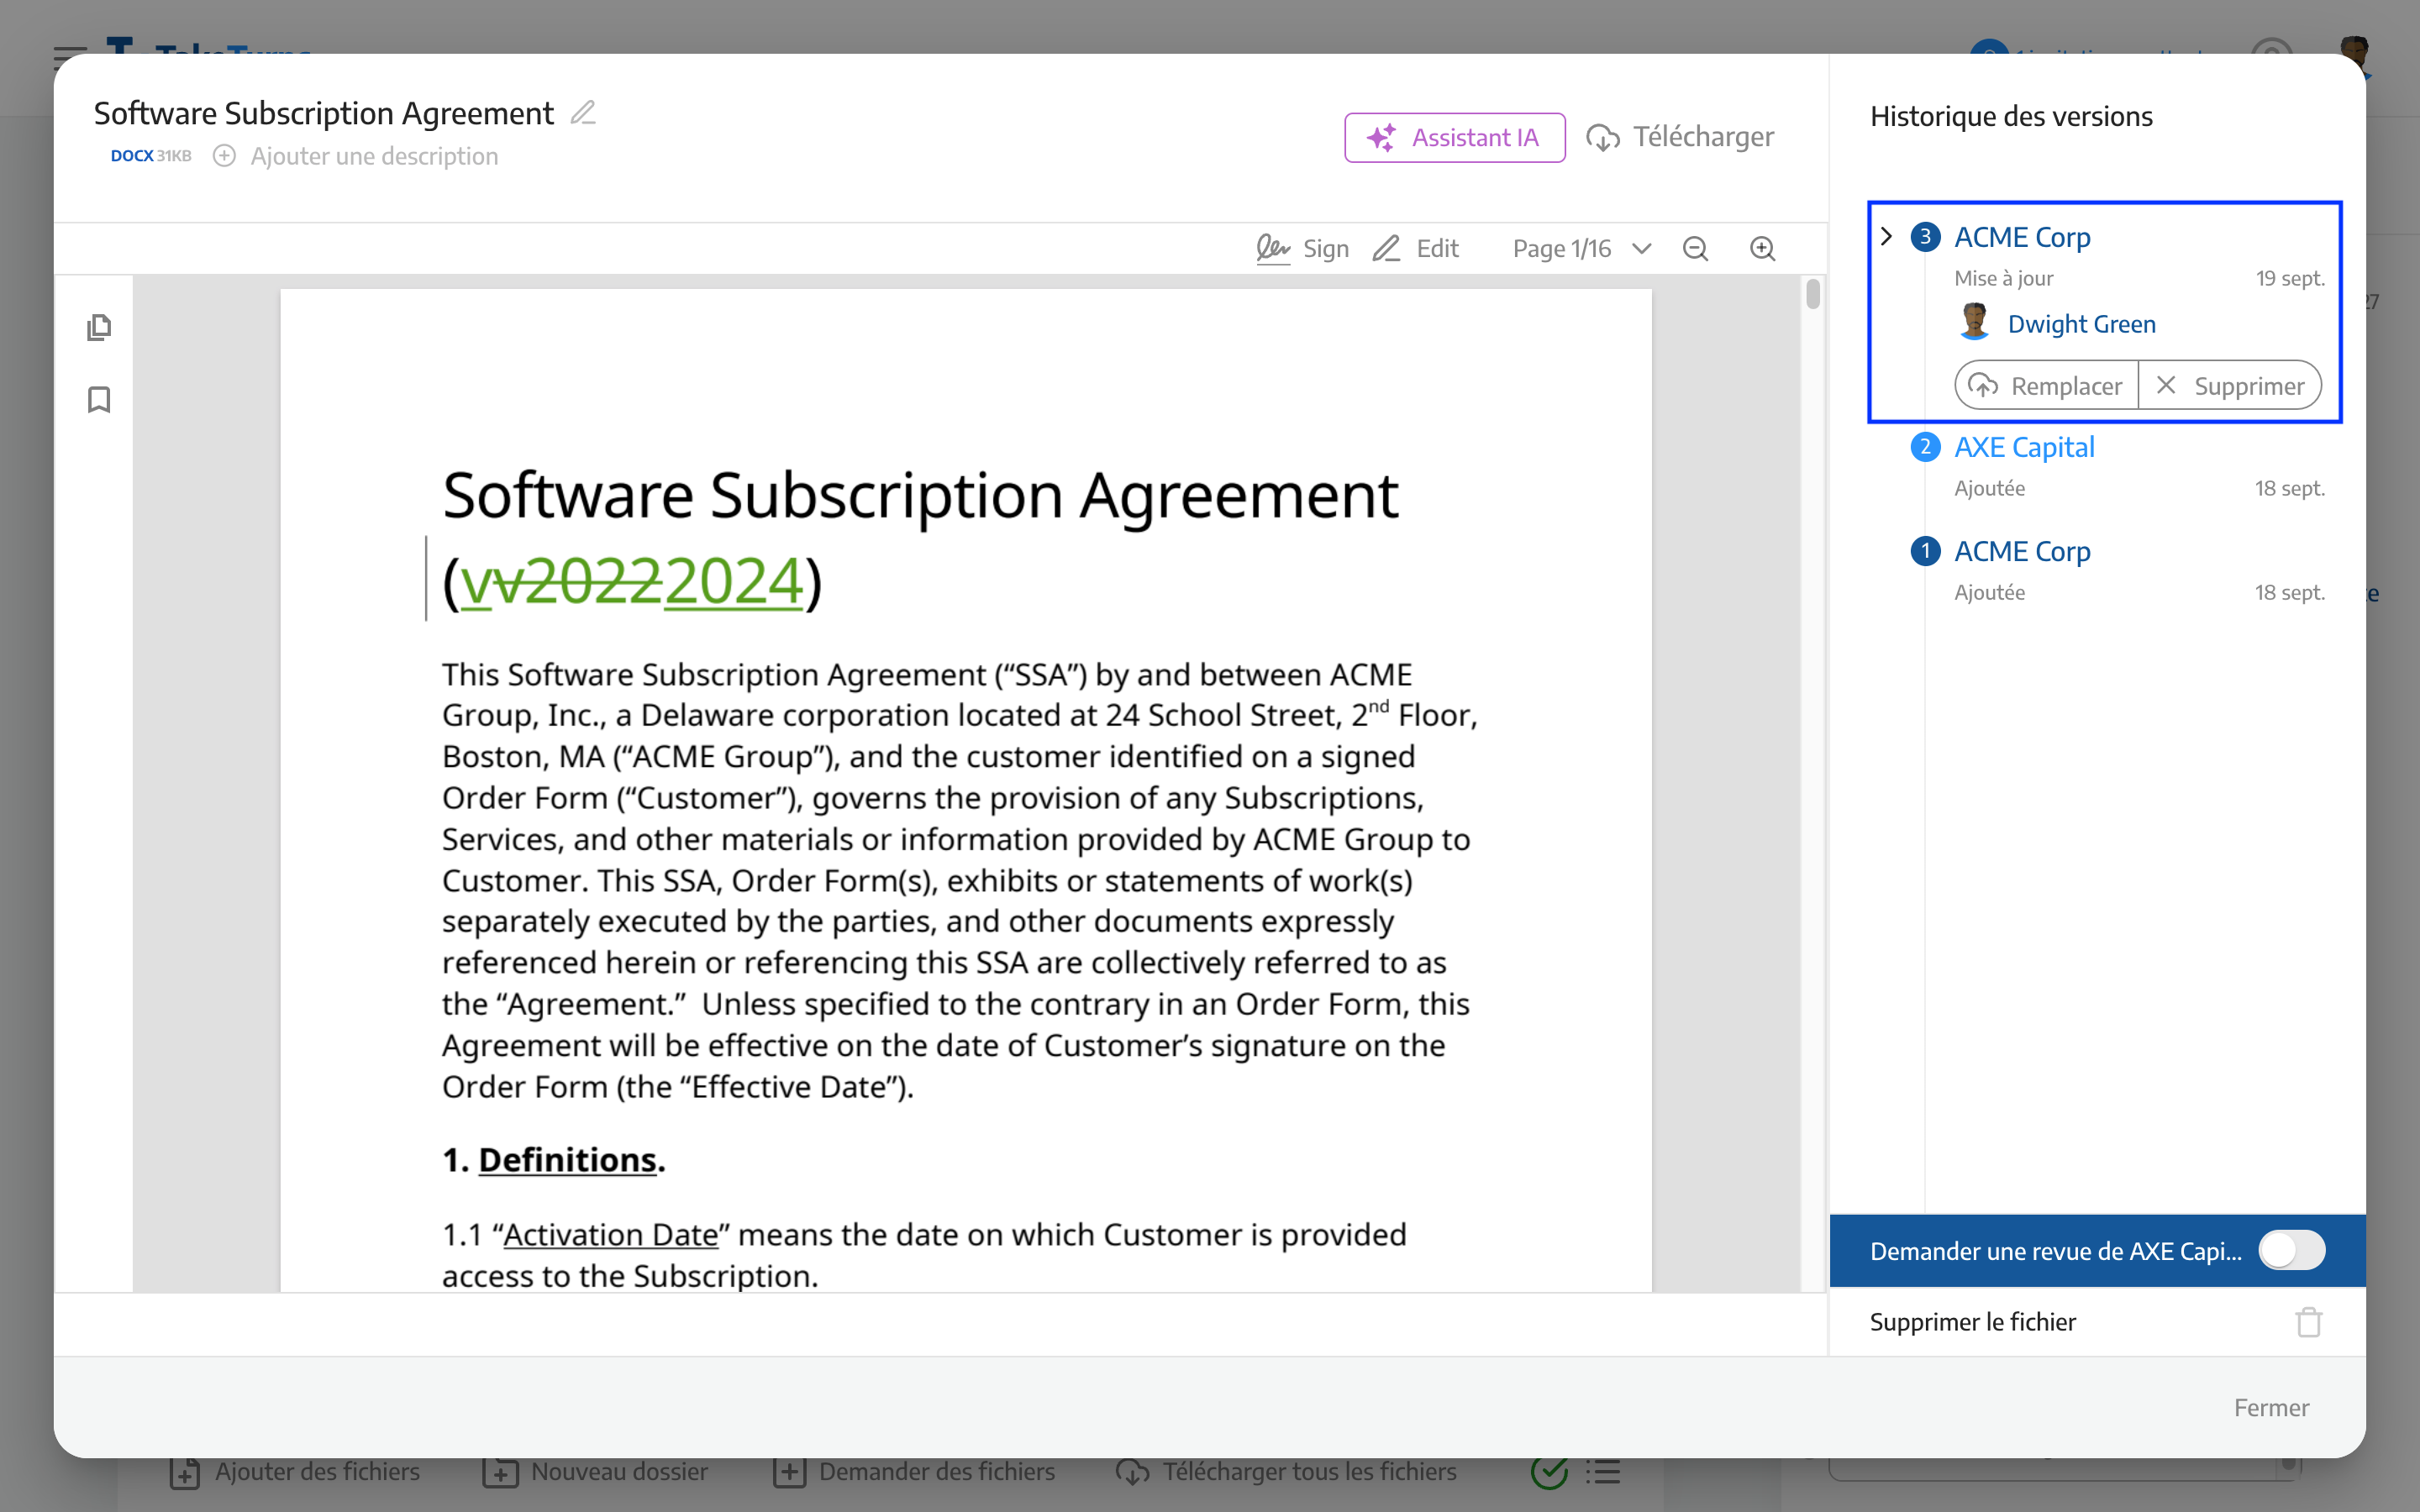Toggle Demander une revue de AXE Capital
2420x1512 pixels.
pos(2292,1250)
